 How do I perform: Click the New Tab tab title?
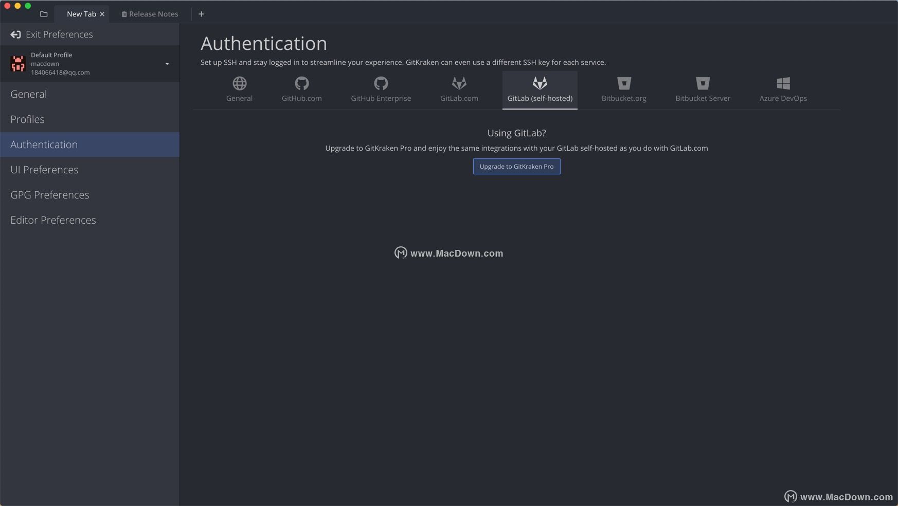(81, 14)
